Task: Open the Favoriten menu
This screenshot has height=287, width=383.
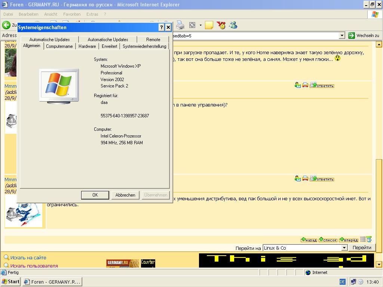Action: pos(72,14)
